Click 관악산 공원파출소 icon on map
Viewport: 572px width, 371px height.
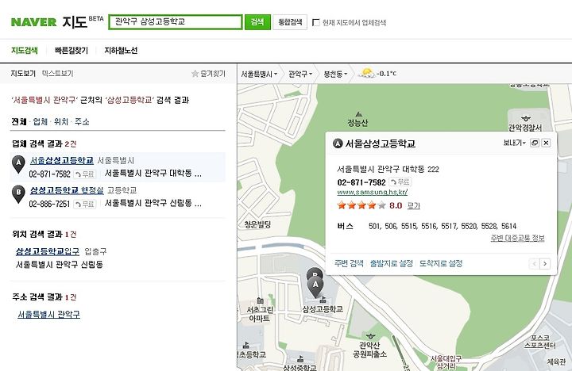tap(370, 335)
